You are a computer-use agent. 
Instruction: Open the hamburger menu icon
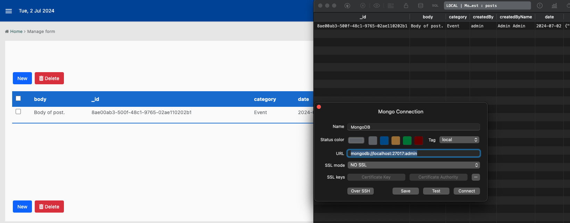[9, 11]
